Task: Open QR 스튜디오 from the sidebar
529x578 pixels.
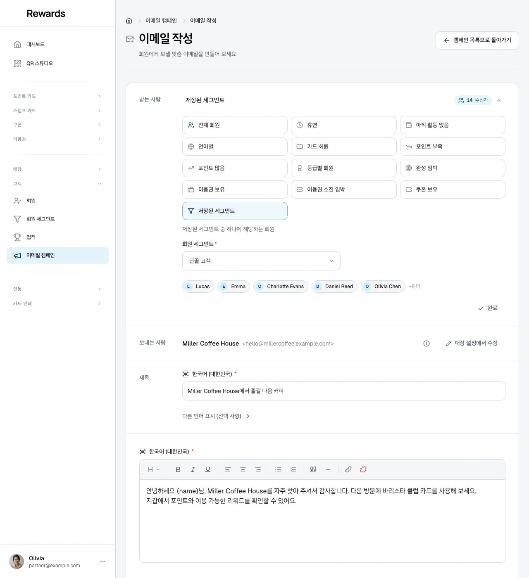Action: [57, 64]
